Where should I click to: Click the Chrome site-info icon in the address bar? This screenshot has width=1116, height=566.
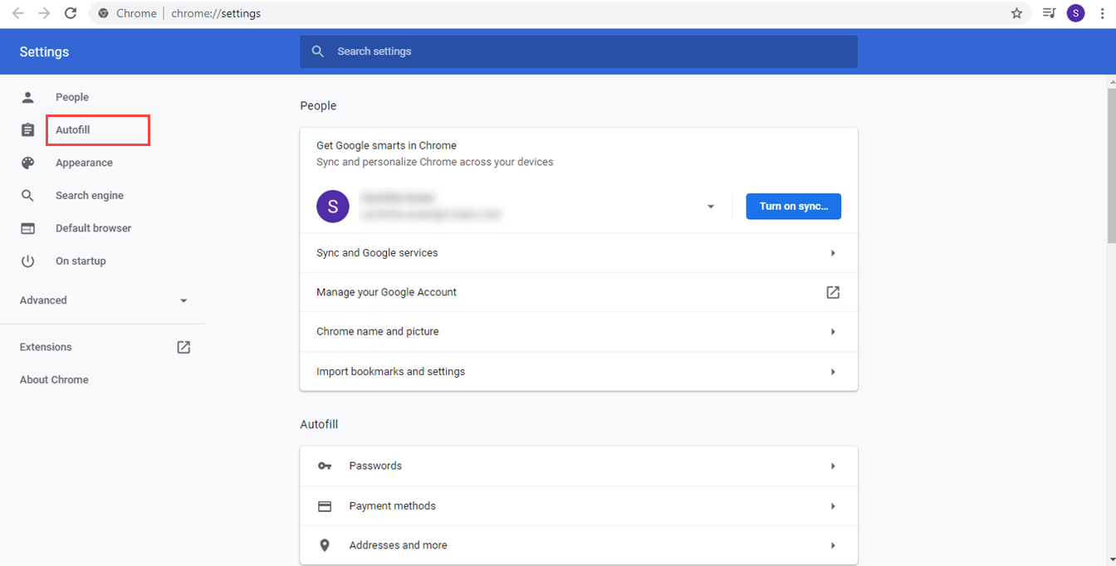pos(104,13)
